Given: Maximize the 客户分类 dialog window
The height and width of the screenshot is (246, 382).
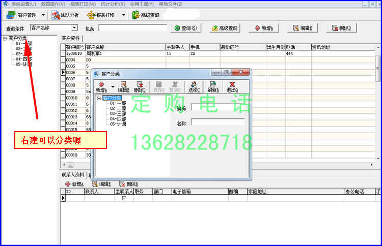Looking at the screenshot, I should click(227, 72).
